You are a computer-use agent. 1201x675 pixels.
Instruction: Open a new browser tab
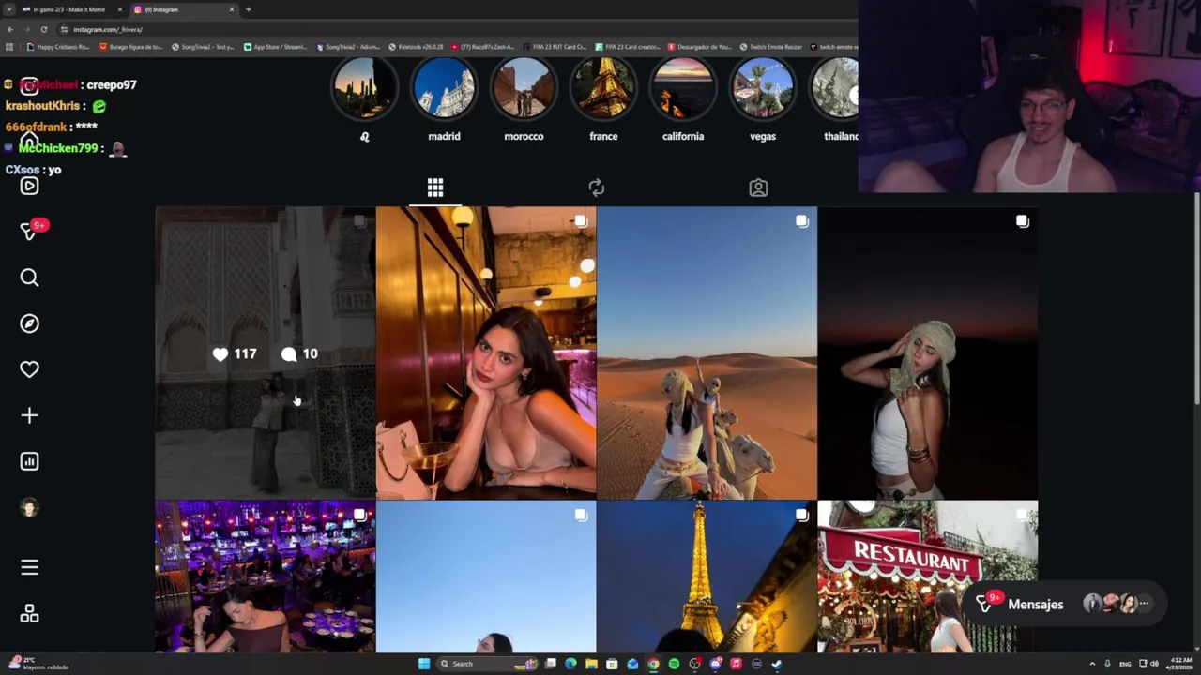(248, 9)
